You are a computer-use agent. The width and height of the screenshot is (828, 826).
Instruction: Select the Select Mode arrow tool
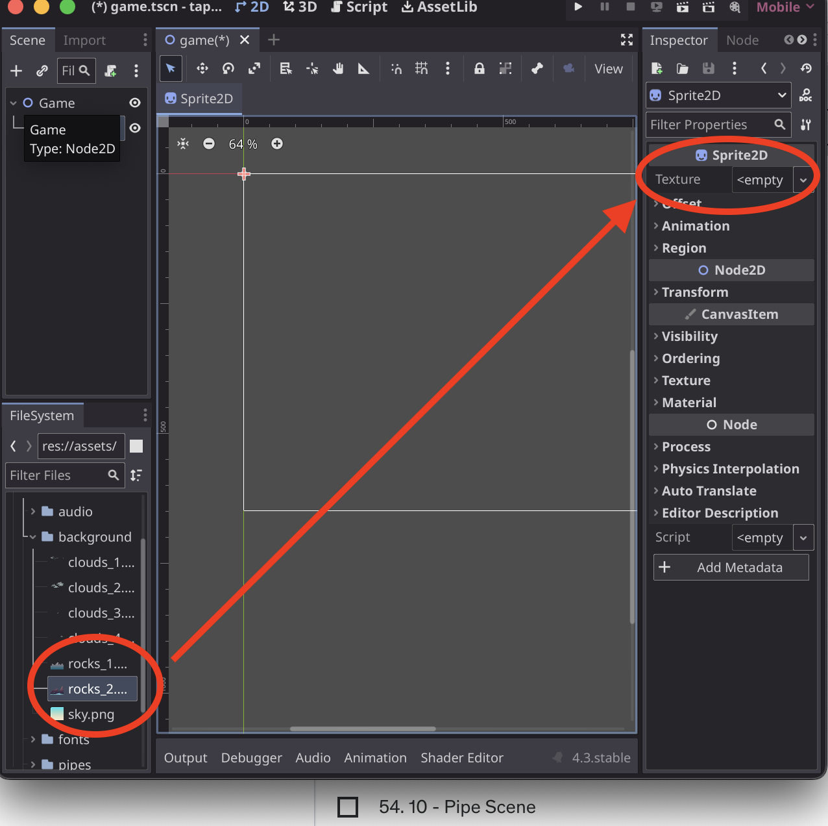[171, 68]
